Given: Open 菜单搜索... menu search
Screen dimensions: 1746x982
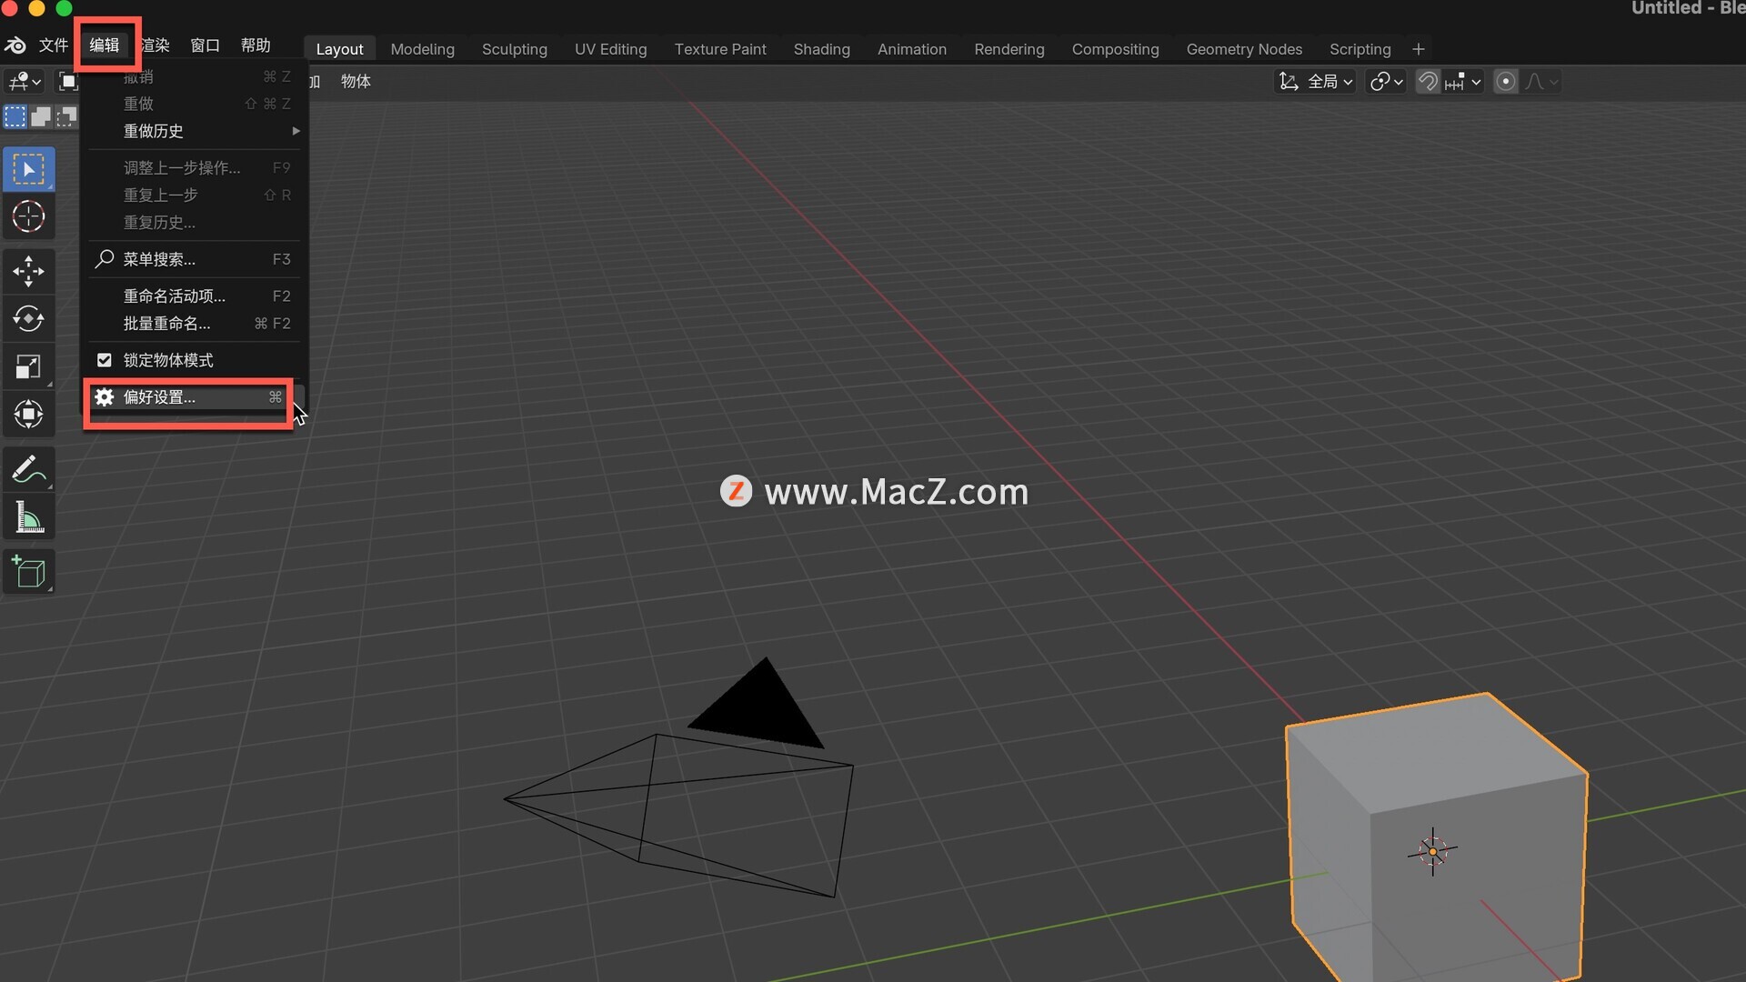Looking at the screenshot, I should 195,259.
